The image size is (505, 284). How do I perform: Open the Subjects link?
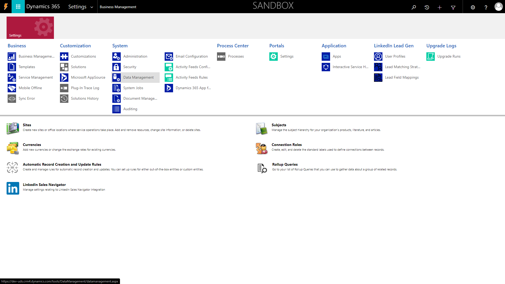pos(279,125)
